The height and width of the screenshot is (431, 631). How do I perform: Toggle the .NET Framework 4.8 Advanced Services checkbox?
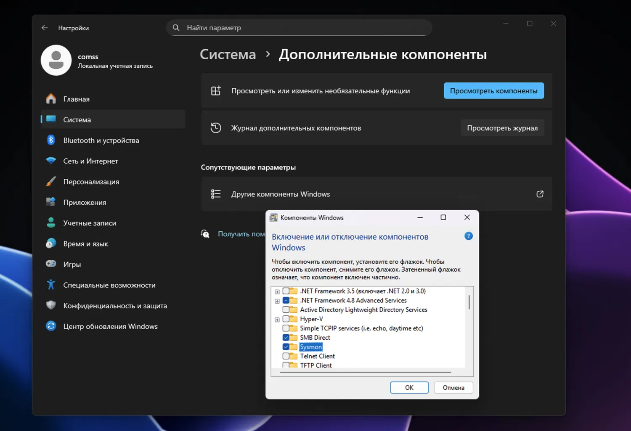tap(286, 300)
